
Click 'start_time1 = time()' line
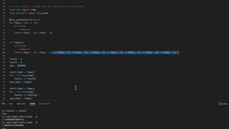point(22,72)
